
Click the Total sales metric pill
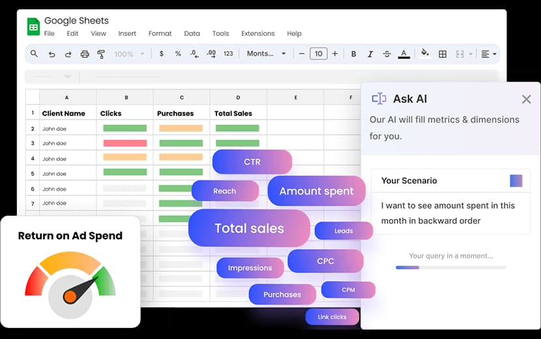249,228
